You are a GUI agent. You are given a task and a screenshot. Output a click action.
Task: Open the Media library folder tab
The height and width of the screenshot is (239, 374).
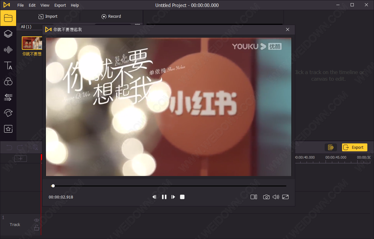point(8,18)
